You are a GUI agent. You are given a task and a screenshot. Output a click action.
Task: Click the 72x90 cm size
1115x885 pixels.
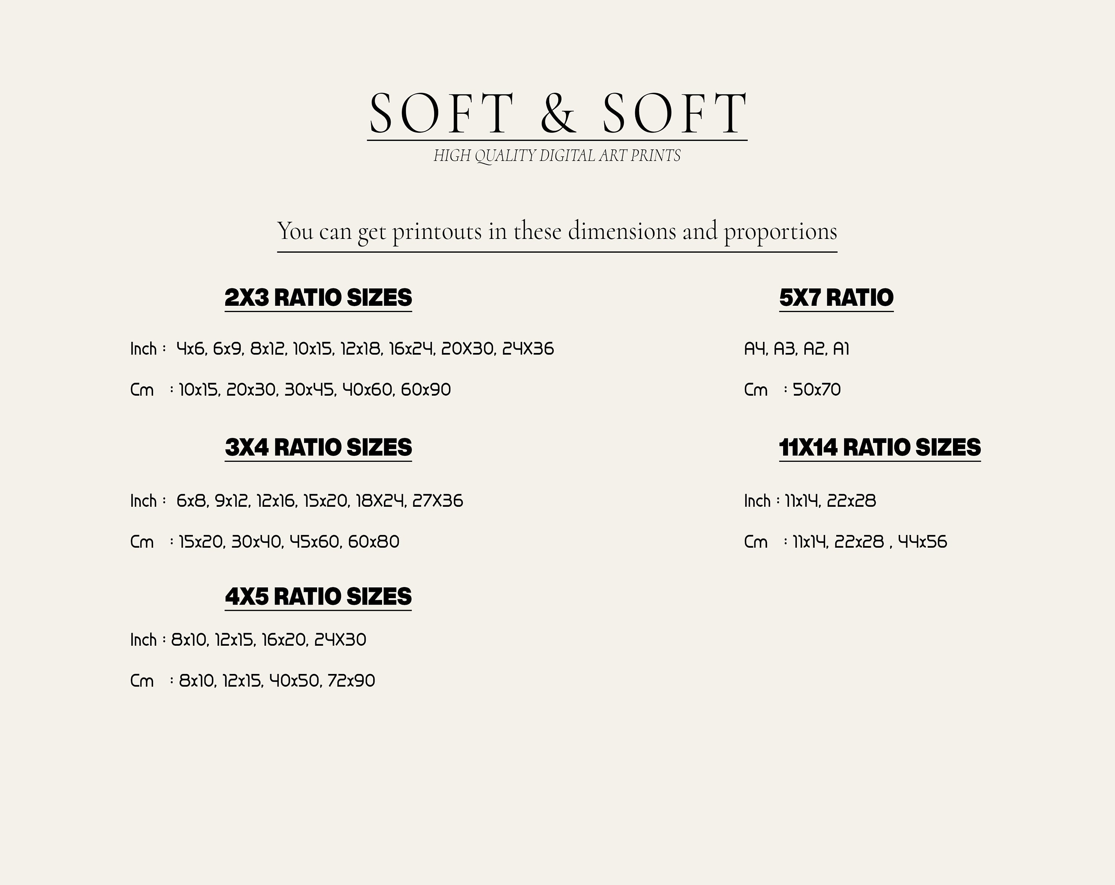point(351,681)
